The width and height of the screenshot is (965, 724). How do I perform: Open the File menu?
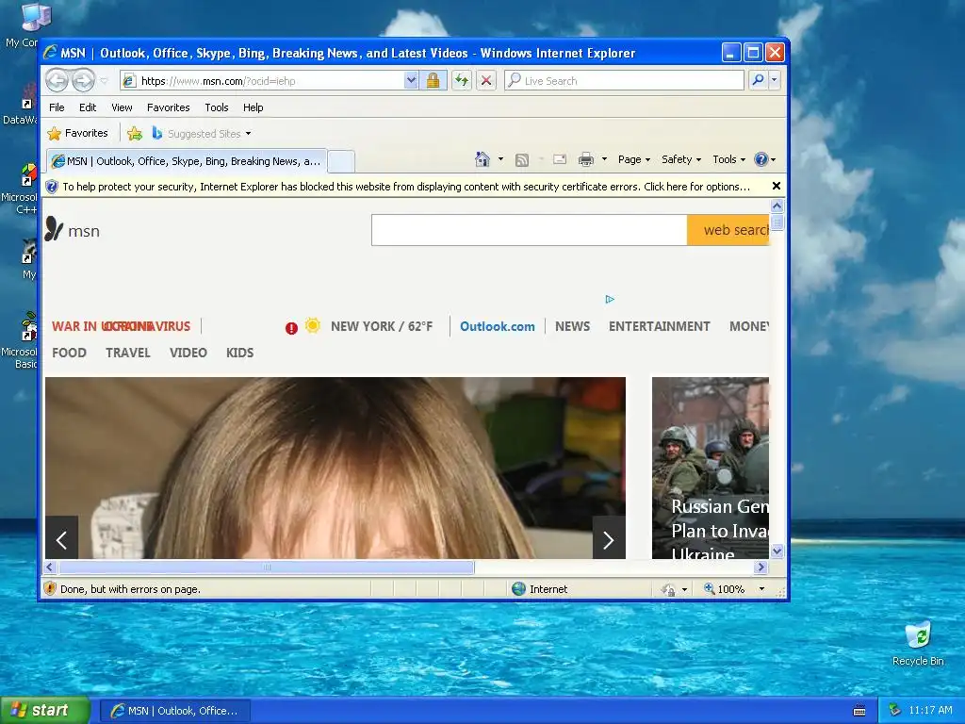(57, 107)
